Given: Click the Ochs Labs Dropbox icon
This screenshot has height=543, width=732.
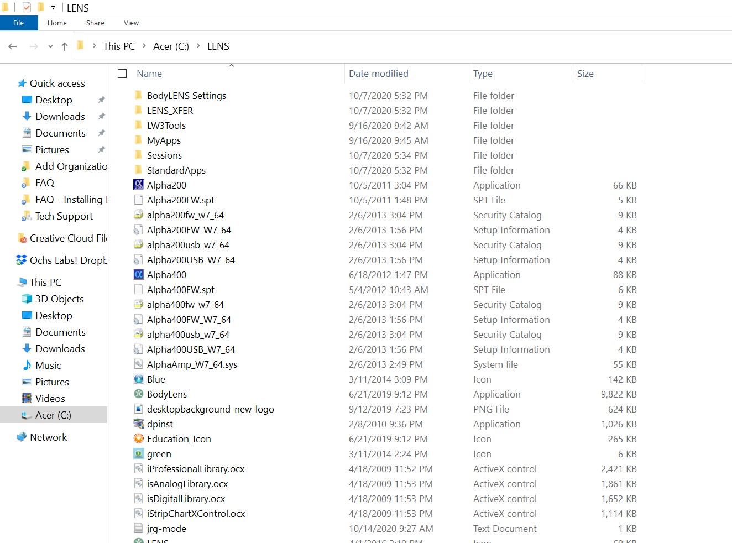Looking at the screenshot, I should 22,260.
